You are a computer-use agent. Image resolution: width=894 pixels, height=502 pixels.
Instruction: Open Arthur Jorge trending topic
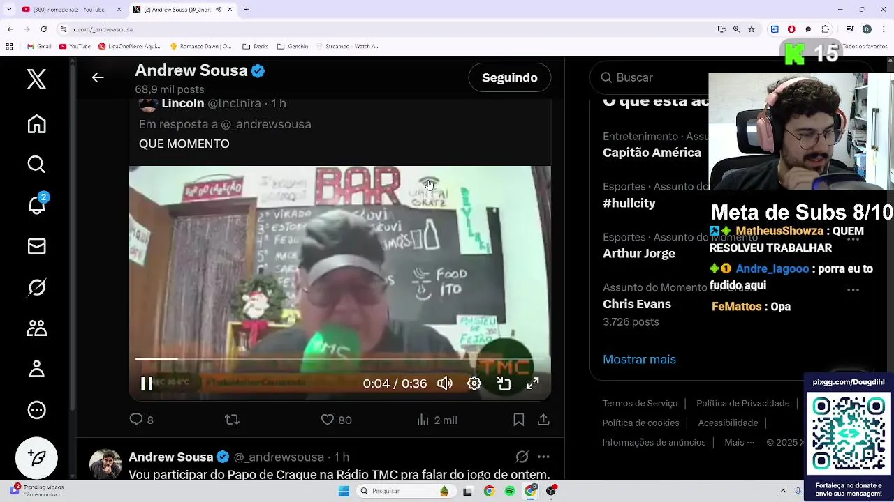tap(639, 254)
